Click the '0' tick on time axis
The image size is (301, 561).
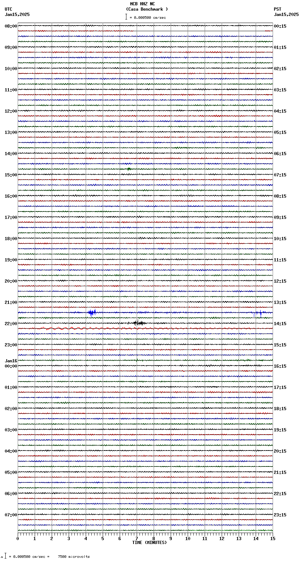[18, 539]
